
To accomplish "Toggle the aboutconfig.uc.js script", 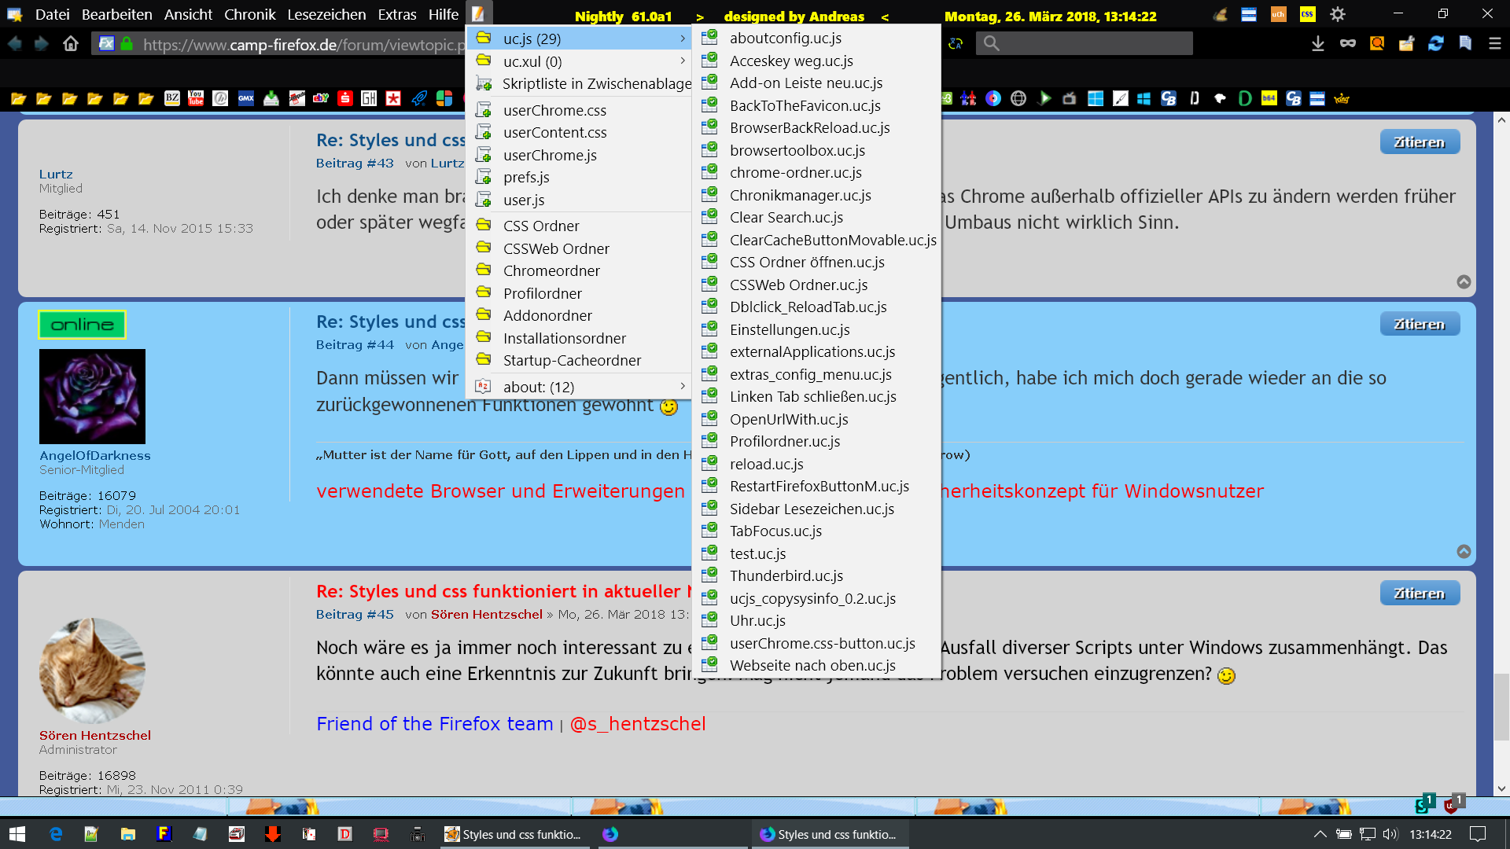I will (x=785, y=38).
